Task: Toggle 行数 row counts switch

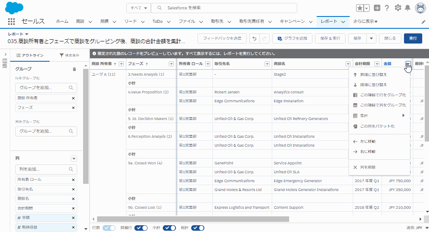Action: (x=109, y=228)
